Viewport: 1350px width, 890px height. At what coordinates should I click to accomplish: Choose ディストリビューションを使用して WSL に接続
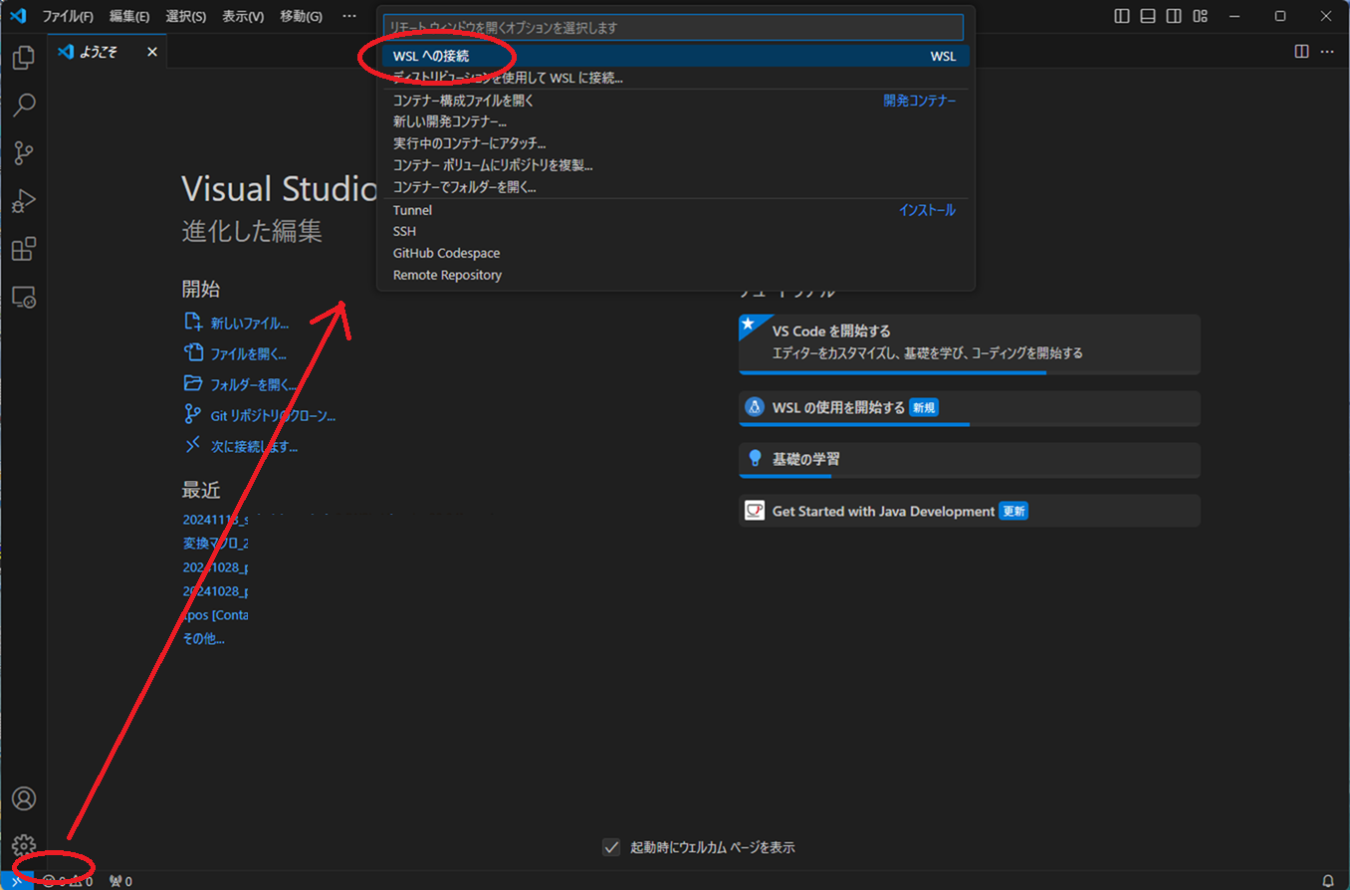(x=675, y=78)
